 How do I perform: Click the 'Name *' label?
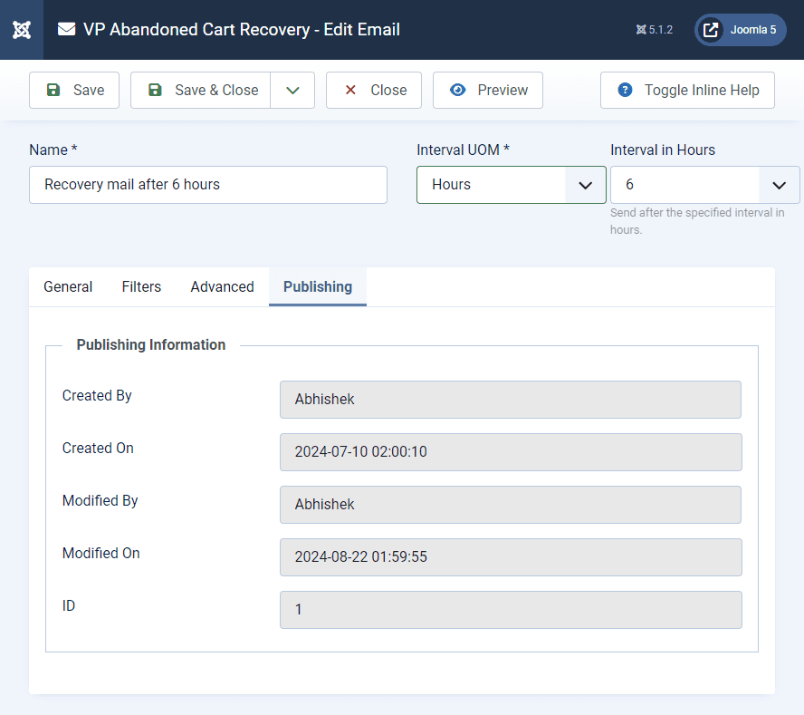[53, 150]
